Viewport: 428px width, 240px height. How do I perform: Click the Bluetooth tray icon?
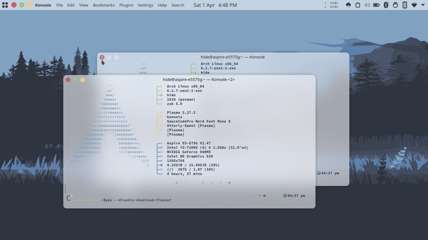click(x=386, y=5)
